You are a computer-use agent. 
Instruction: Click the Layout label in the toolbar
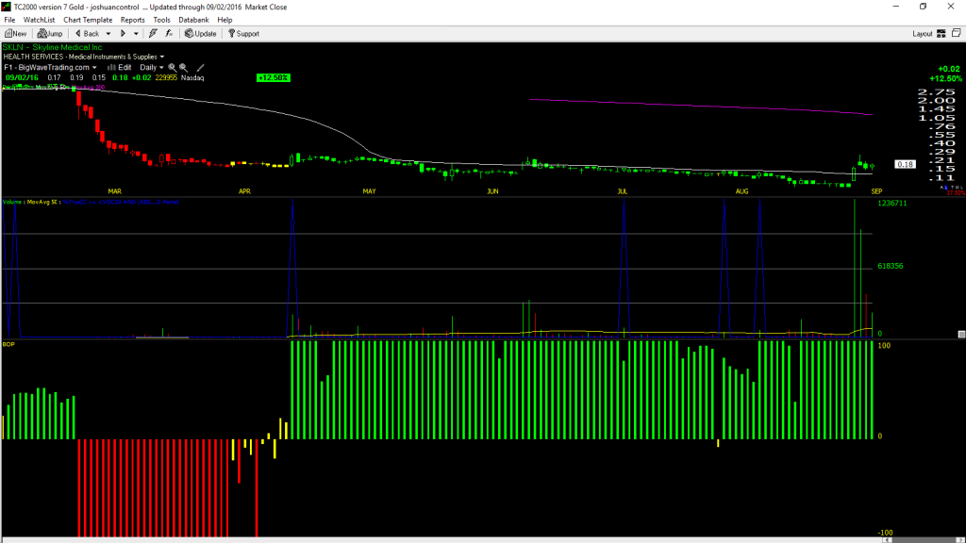pyautogui.click(x=923, y=34)
